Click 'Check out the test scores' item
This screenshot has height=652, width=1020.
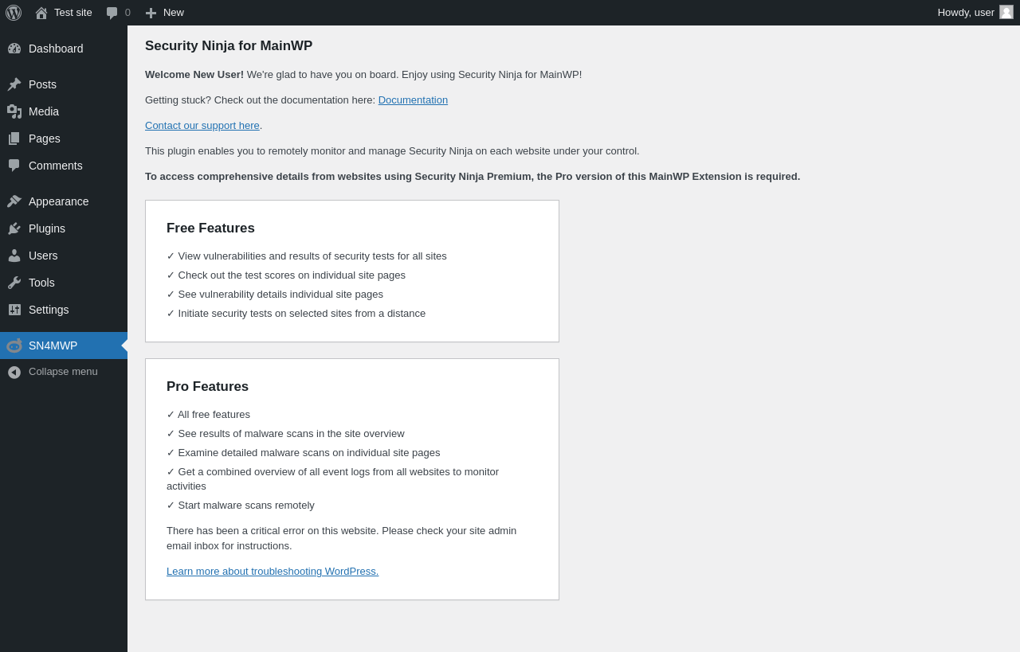click(286, 275)
